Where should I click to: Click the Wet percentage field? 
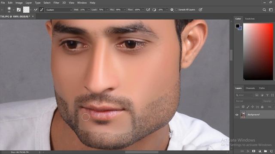click(x=83, y=10)
